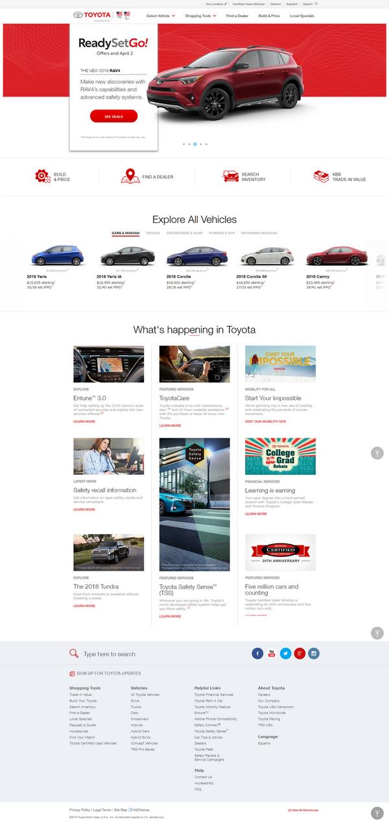This screenshot has width=389, height=830.
Task: Click the AdChoices icon in footer
Action: click(131, 810)
